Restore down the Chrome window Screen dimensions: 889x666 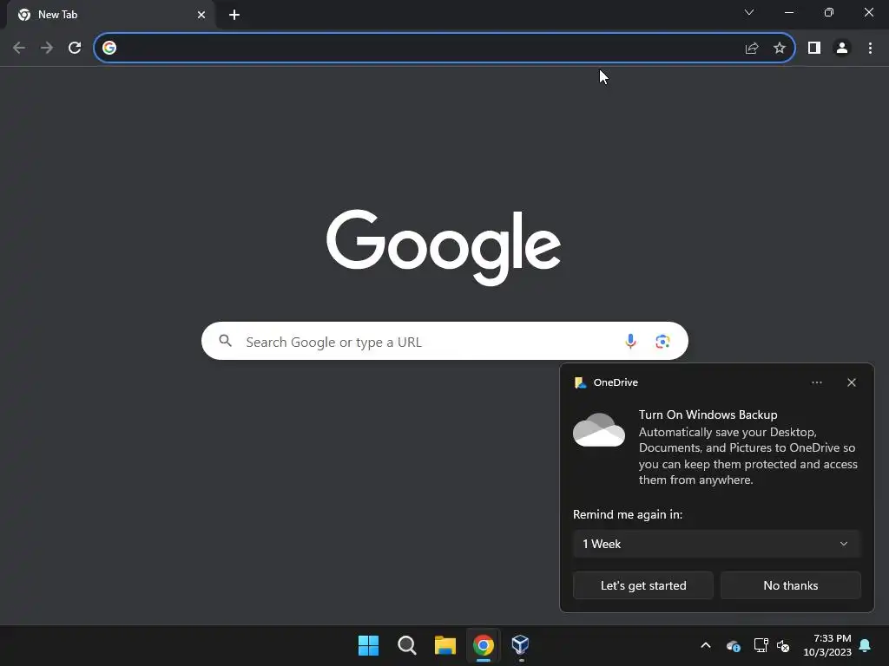pos(829,12)
